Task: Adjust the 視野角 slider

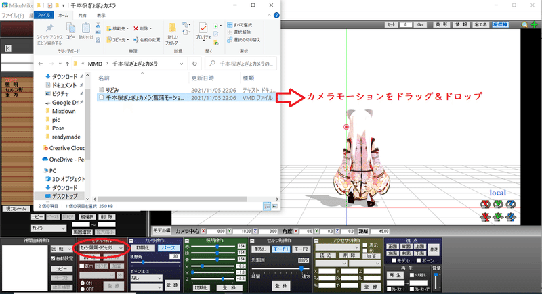Action: tap(156, 262)
